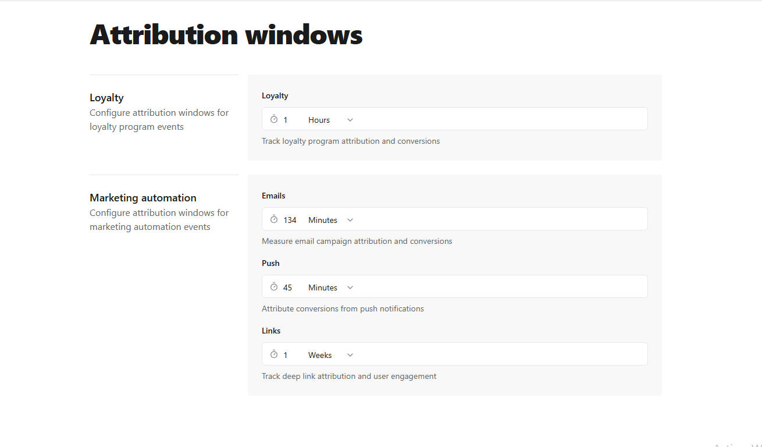The height and width of the screenshot is (447, 762).
Task: Open the Emails Minutes unit dropdown
Action: tap(332, 219)
